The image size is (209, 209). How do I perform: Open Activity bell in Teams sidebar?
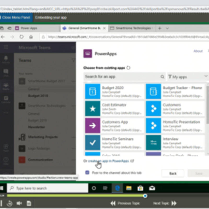[x=6, y=60]
